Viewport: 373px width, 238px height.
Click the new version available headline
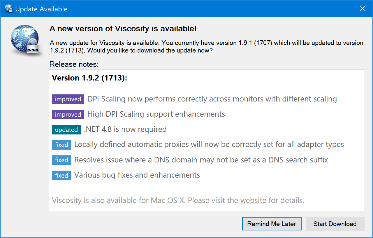123,29
